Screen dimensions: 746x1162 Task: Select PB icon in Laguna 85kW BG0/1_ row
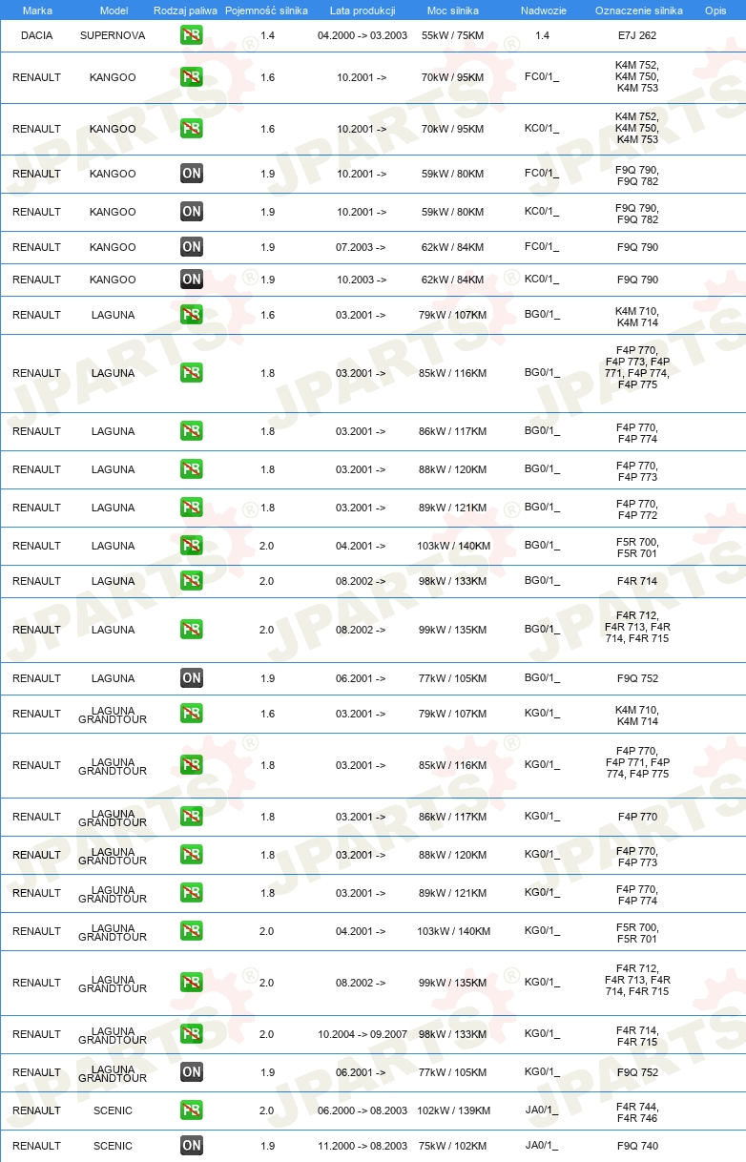click(192, 373)
